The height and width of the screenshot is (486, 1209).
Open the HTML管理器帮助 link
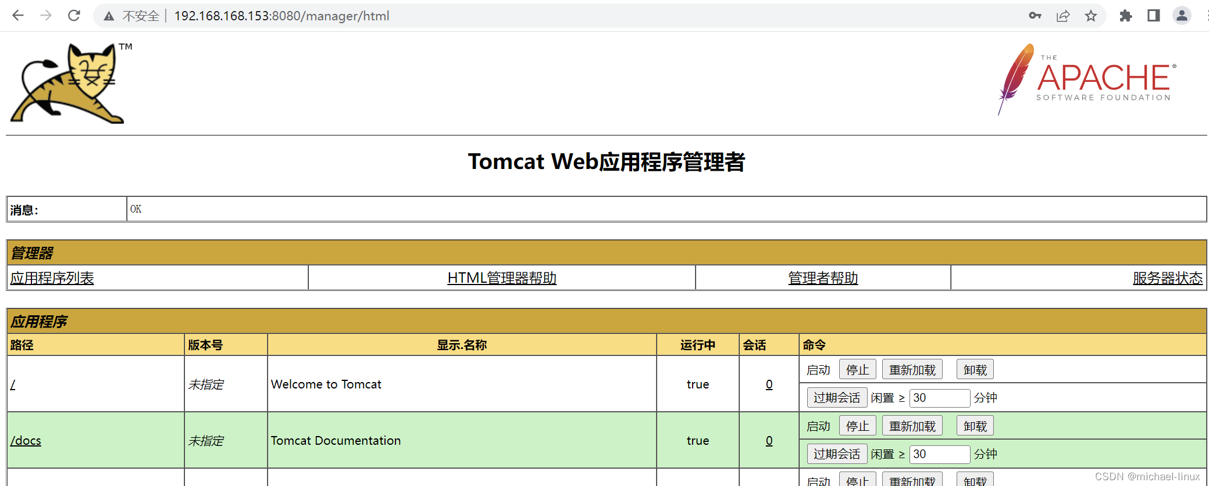tap(502, 278)
